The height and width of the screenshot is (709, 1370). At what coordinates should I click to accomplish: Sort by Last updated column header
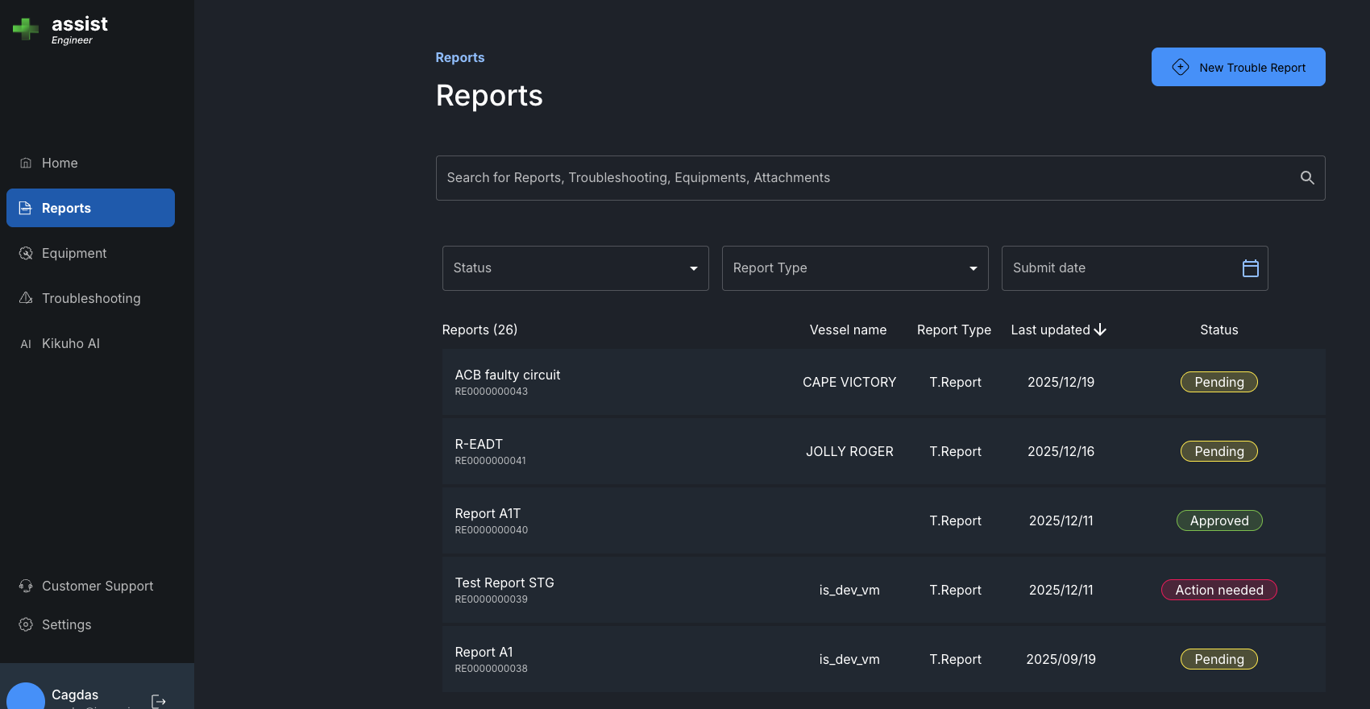click(x=1058, y=330)
